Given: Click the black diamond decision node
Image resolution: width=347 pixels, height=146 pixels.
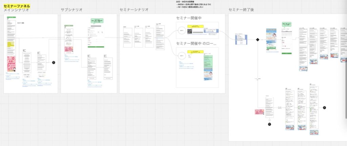Looking at the screenshot, I should [x=258, y=40].
